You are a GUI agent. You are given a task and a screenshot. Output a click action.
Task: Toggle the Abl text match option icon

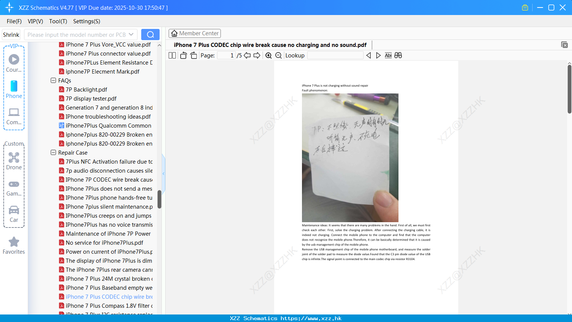388,56
